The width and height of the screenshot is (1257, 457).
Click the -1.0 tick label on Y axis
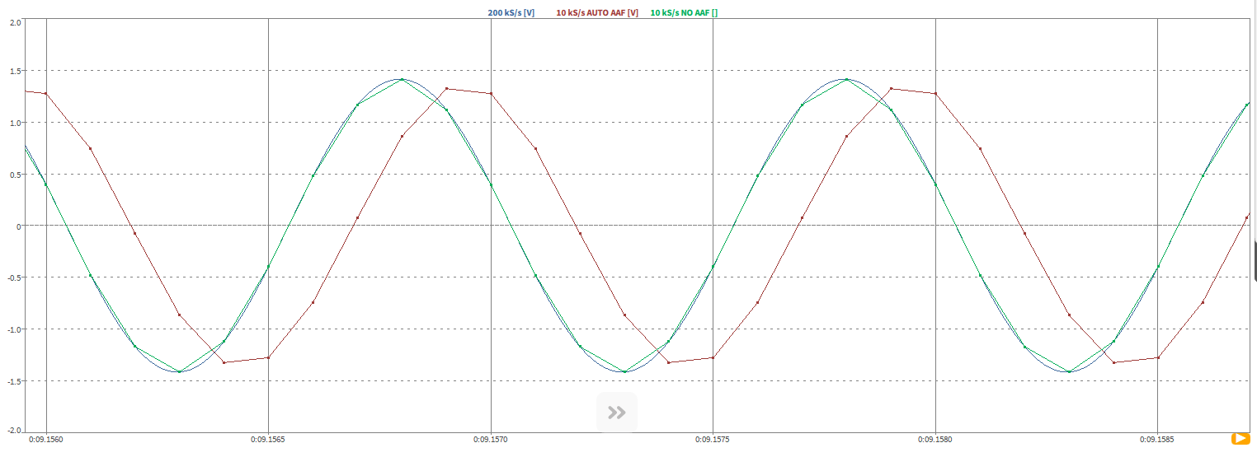point(14,329)
